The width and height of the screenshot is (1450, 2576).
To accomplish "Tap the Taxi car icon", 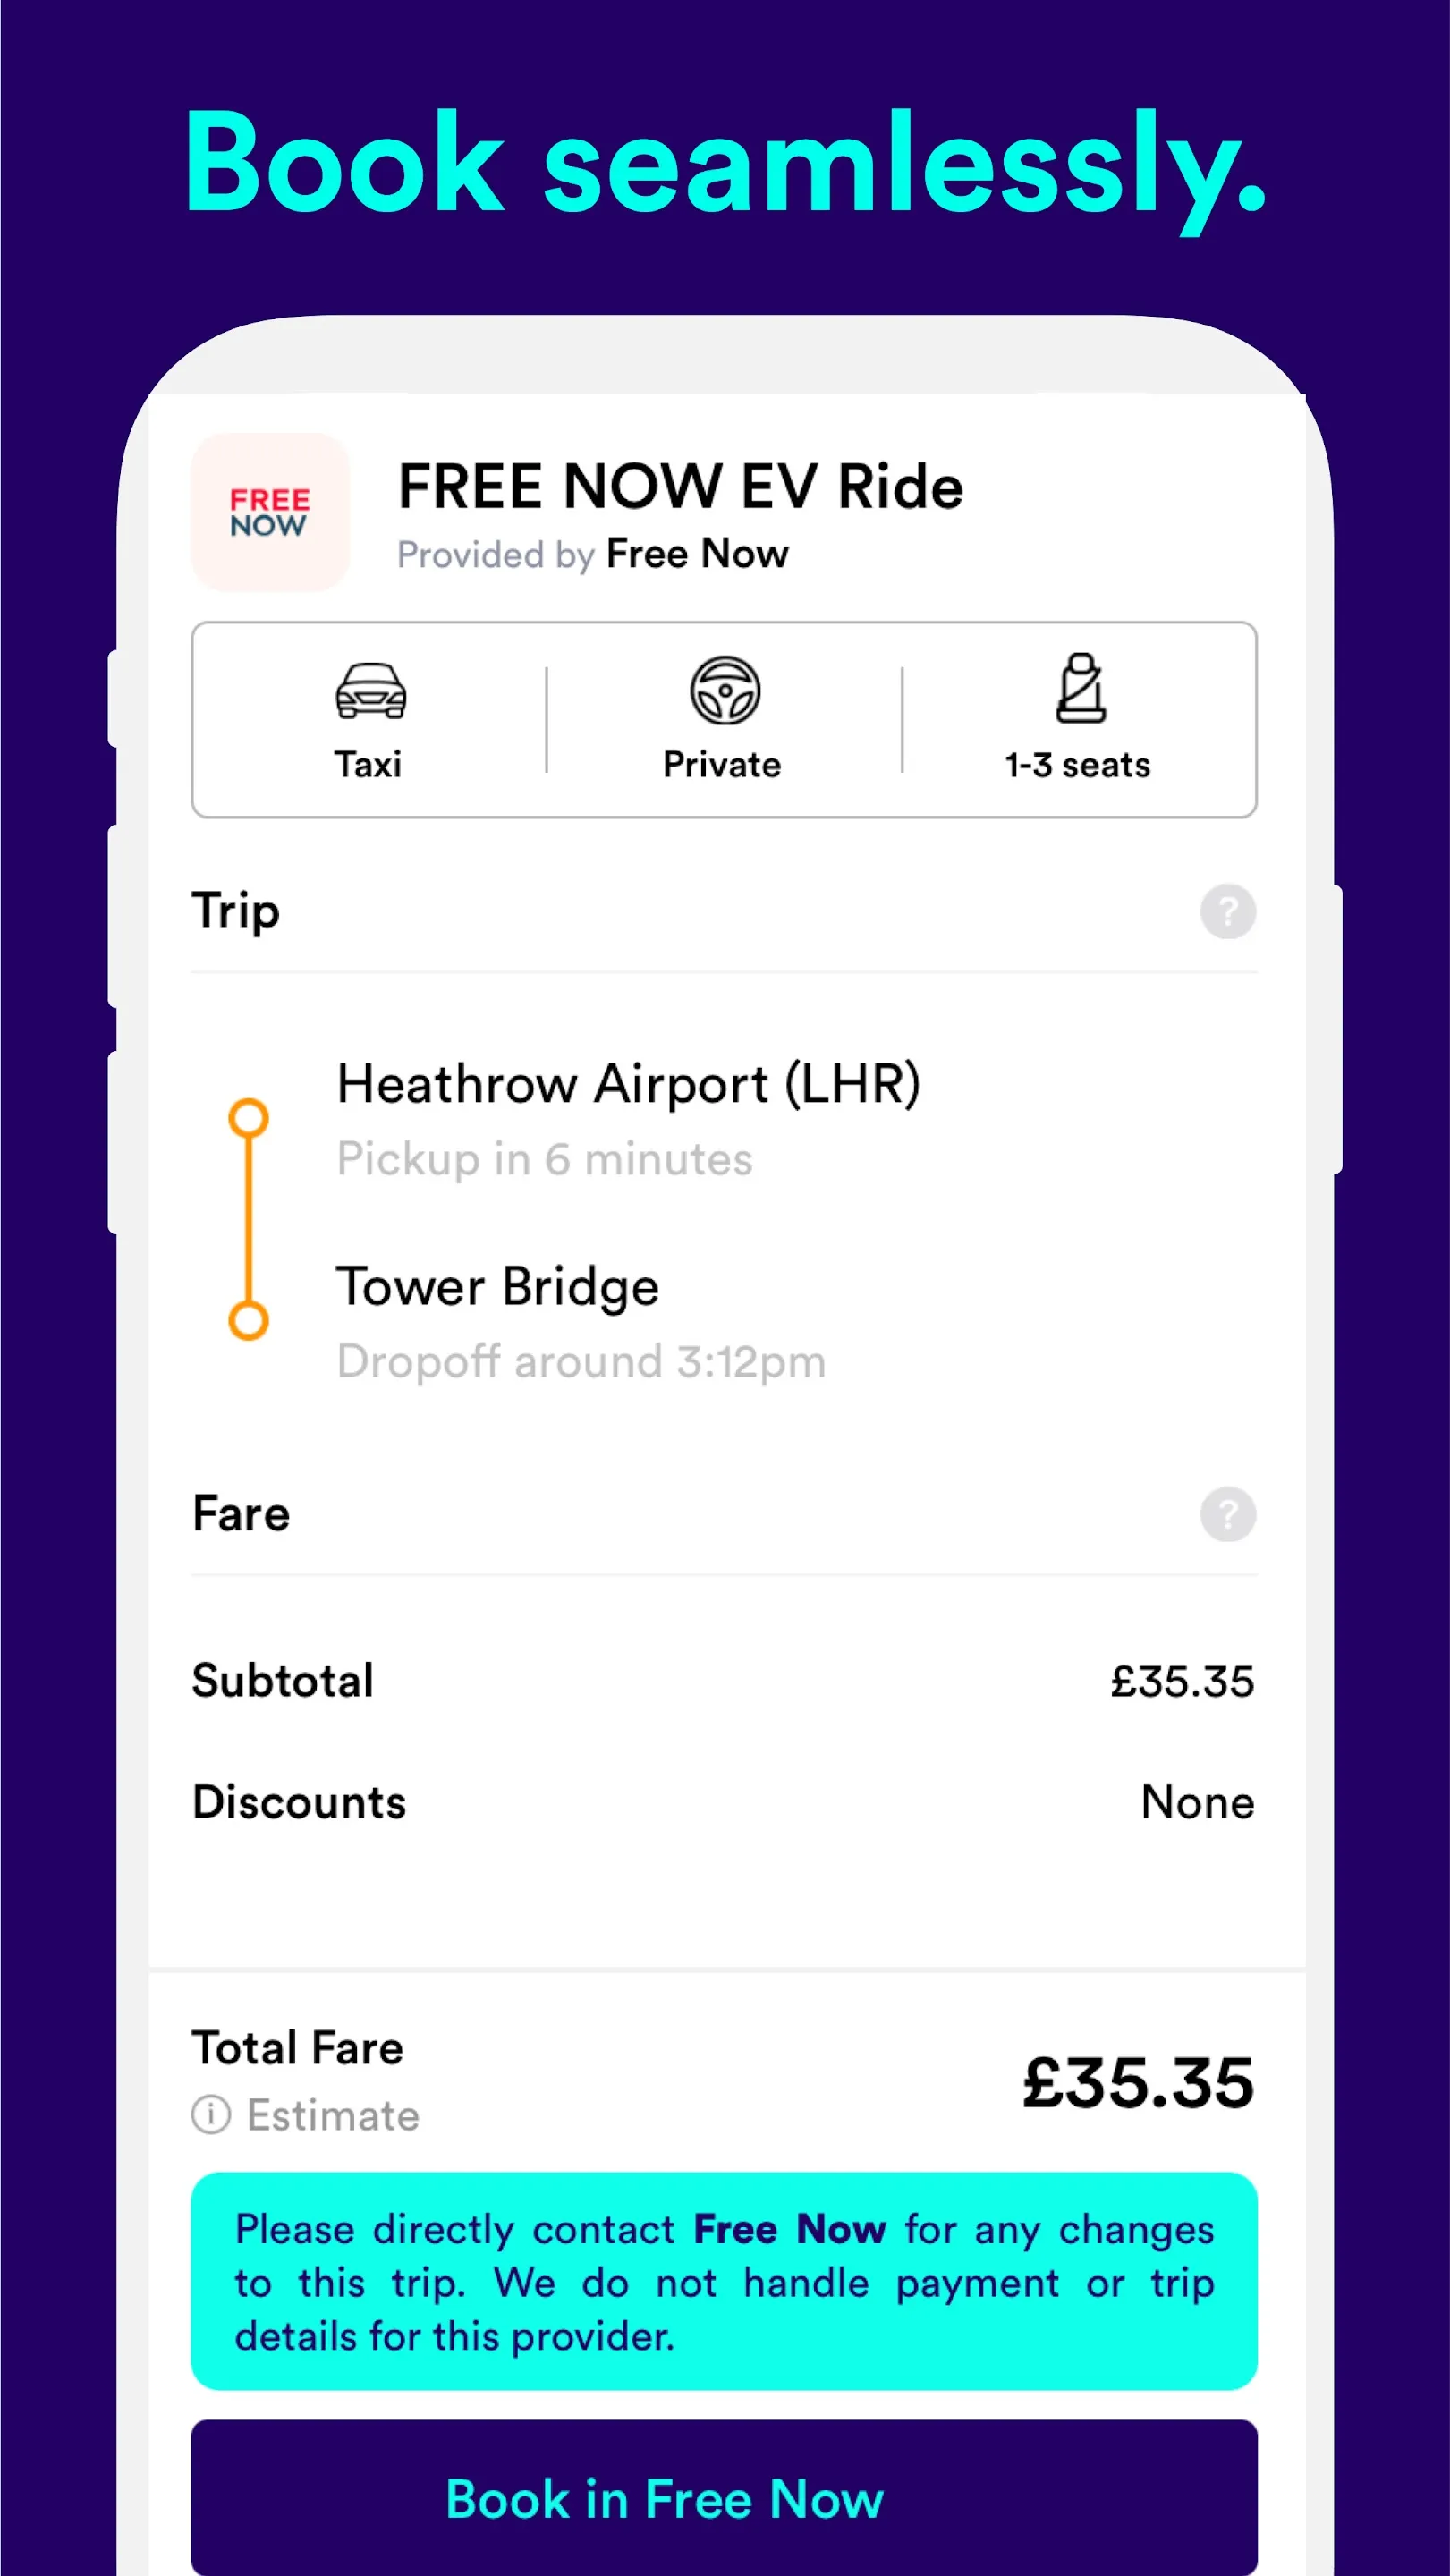I will tap(370, 691).
